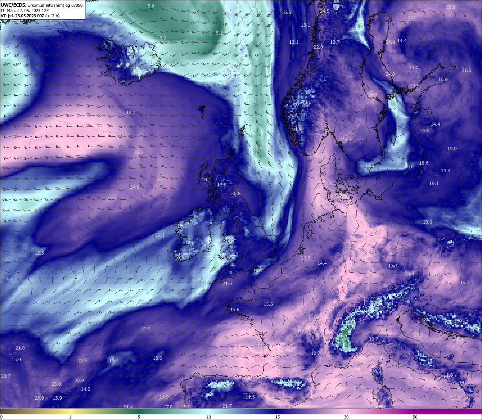482x420 pixels.
Task: Click the map value '11.4'
Action: [114, 361]
